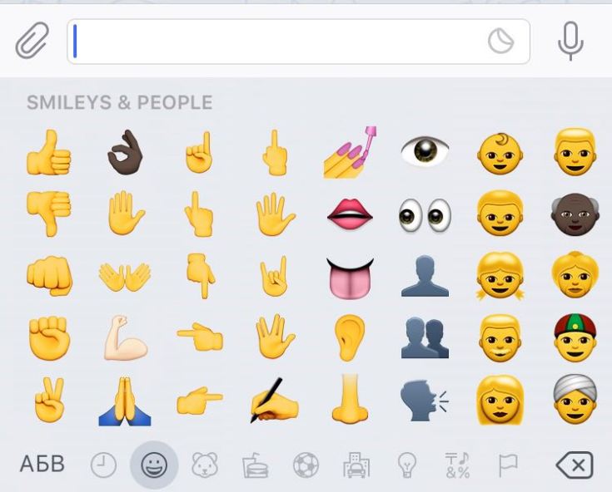Select the light bulb Objects emoji tab
Viewport: 612px width, 492px height.
[406, 465]
